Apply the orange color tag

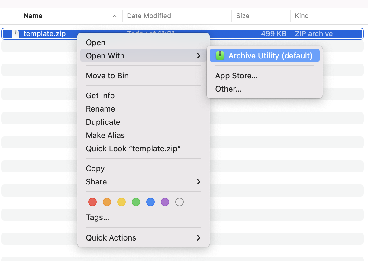click(x=107, y=202)
